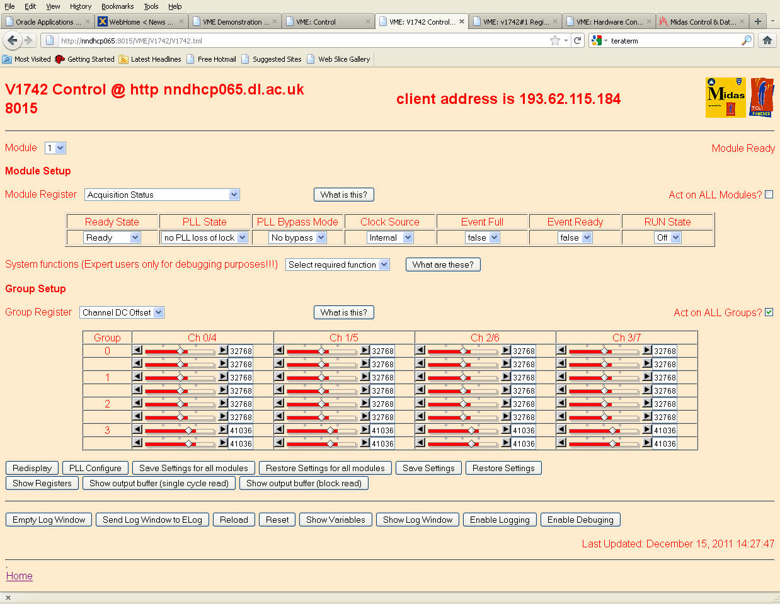Click the search magnifier icon

[747, 40]
